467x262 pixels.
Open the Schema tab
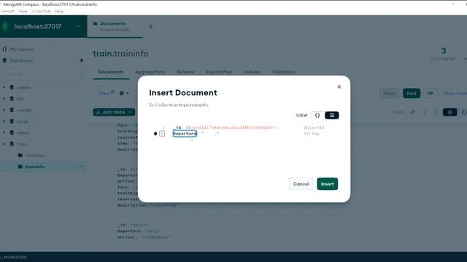point(185,72)
